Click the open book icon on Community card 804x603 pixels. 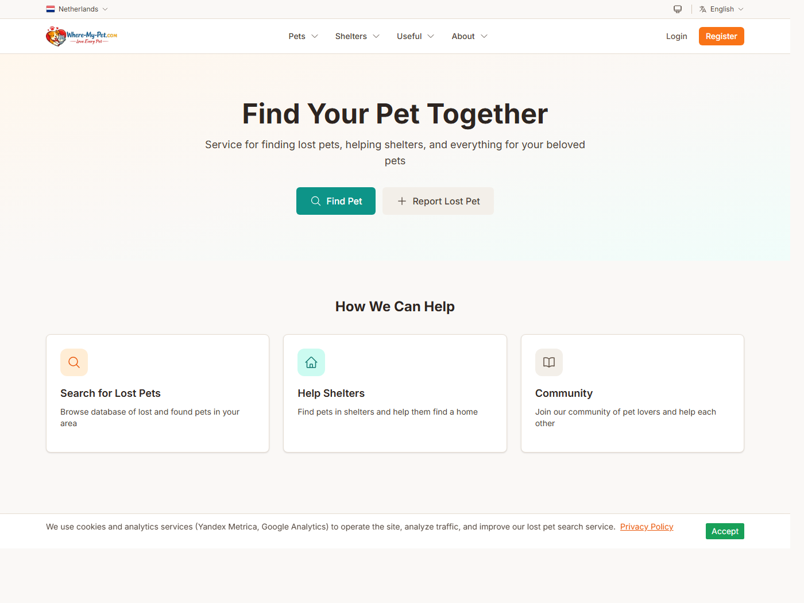coord(548,362)
